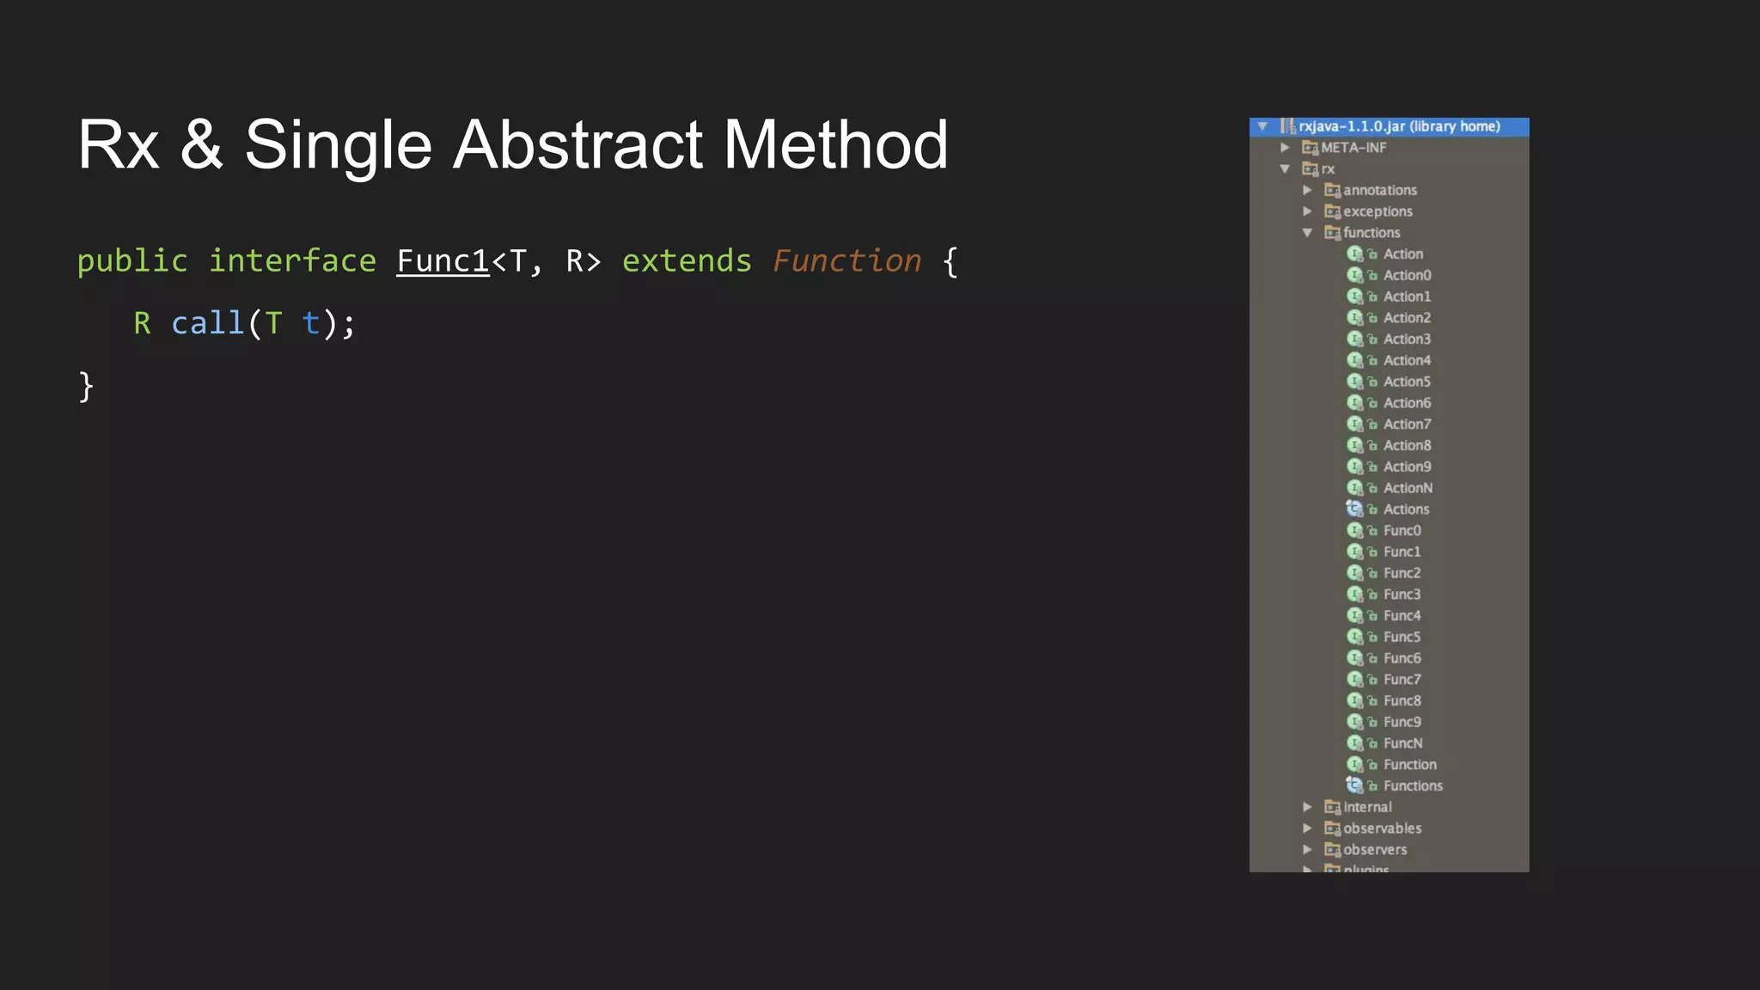Click the Func6 interface icon
The image size is (1760, 990).
(1355, 658)
